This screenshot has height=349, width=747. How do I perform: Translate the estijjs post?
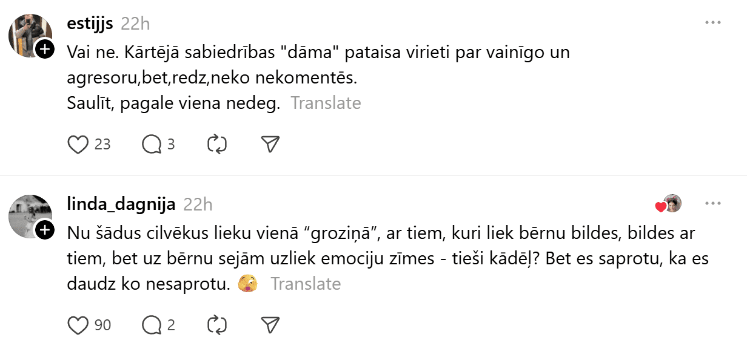point(326,103)
